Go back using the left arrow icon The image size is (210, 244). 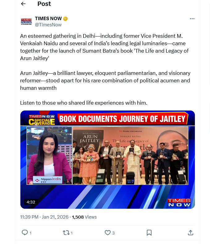click(x=23, y=4)
